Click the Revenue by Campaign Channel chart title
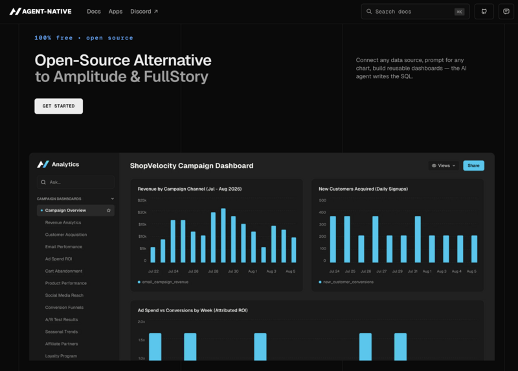This screenshot has height=371, width=518. coord(190,189)
